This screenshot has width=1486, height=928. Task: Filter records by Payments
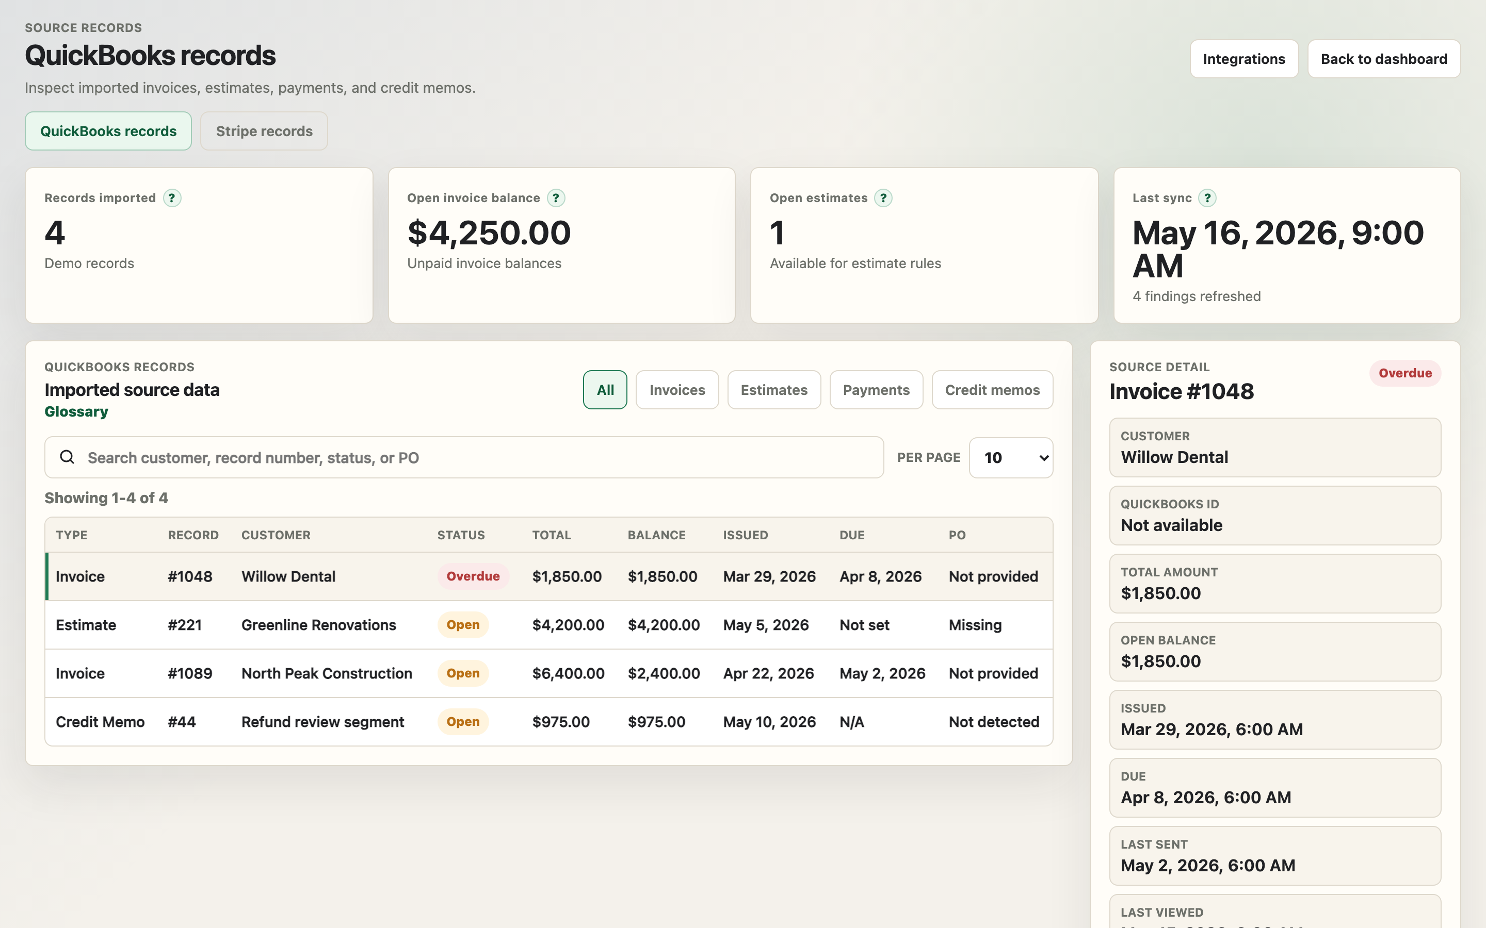point(876,390)
